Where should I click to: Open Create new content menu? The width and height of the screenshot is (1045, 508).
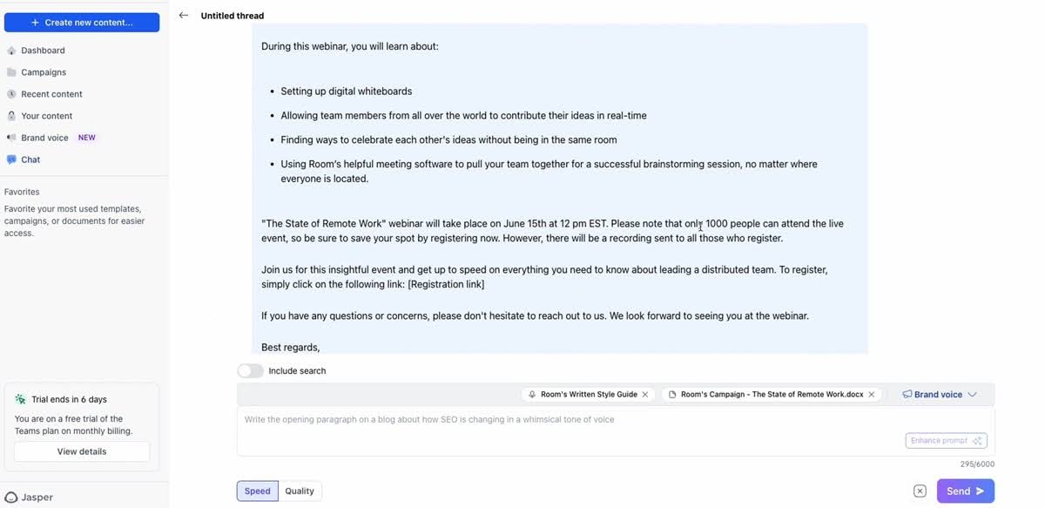pyautogui.click(x=82, y=23)
